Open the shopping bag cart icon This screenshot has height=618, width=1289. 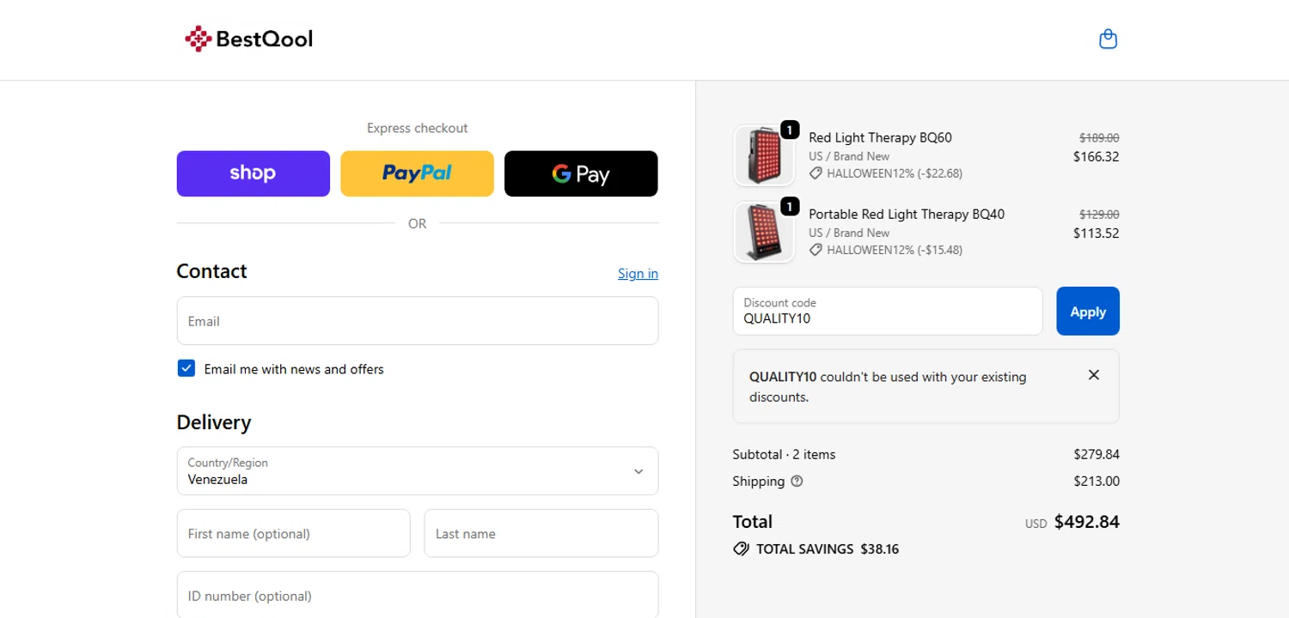point(1109,39)
